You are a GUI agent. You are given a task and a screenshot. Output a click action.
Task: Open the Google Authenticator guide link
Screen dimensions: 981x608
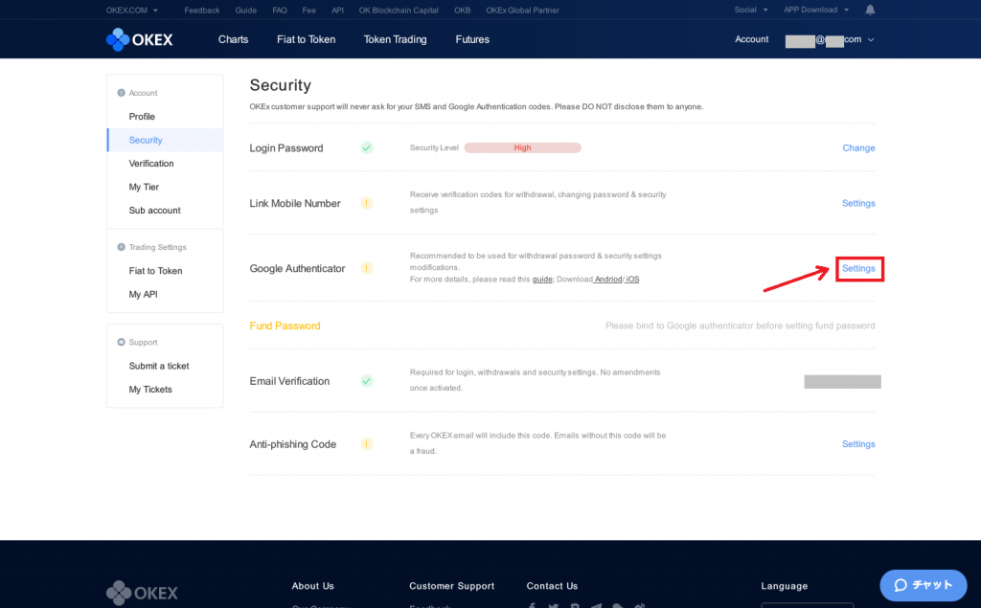(542, 280)
